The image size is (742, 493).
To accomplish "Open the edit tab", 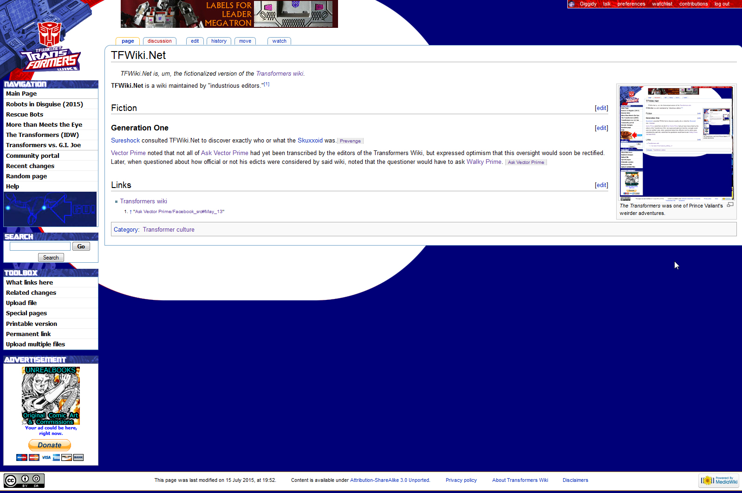I will coord(195,41).
